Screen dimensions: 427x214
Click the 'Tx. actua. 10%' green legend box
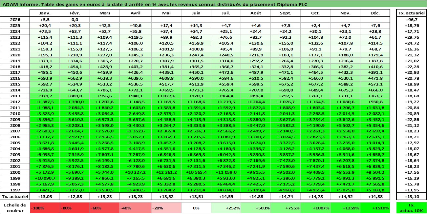click(x=412, y=208)
